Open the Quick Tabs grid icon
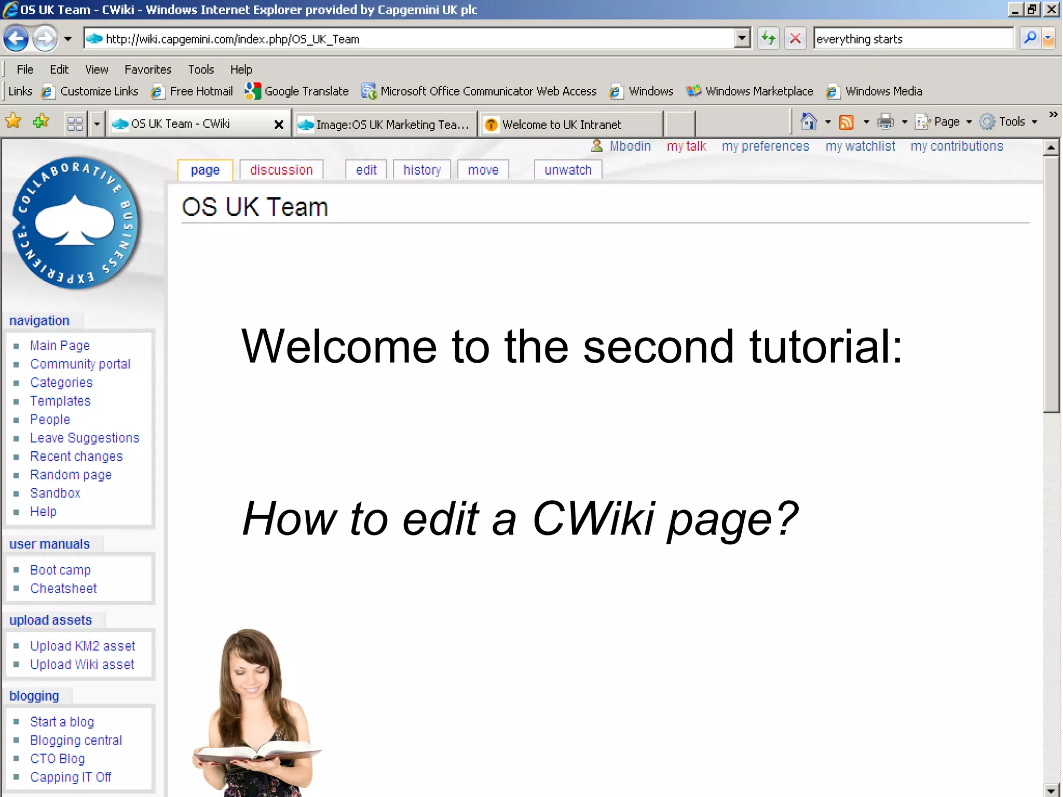This screenshot has width=1063, height=797. point(75,124)
